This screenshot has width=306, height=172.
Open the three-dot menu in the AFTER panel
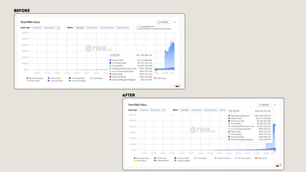pyautogui.click(x=275, y=105)
